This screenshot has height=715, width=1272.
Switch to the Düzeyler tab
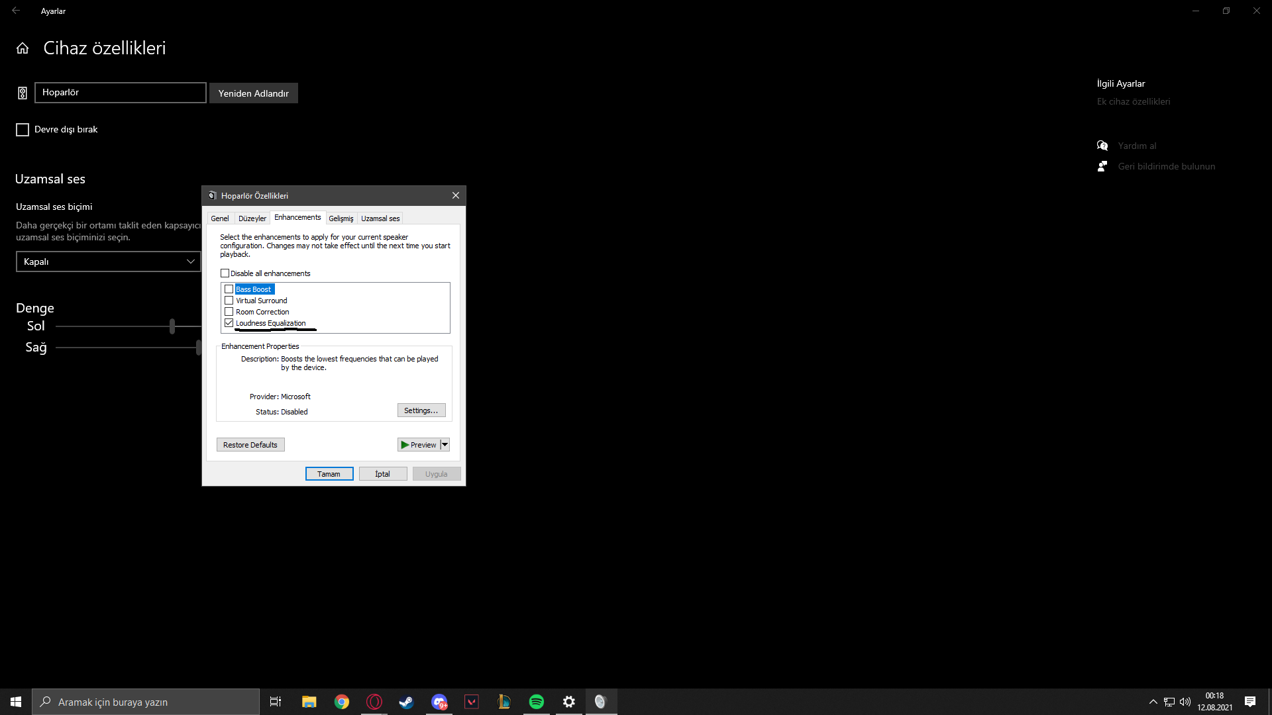[252, 218]
